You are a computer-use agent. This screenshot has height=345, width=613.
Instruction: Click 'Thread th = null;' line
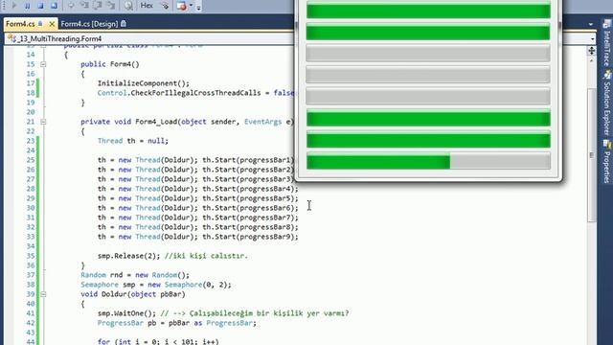133,141
